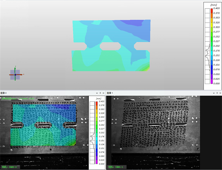Viewport: 222px width, 170px height.
Task: Click the green overlay text in 图像 0
Action: [x=18, y=99]
